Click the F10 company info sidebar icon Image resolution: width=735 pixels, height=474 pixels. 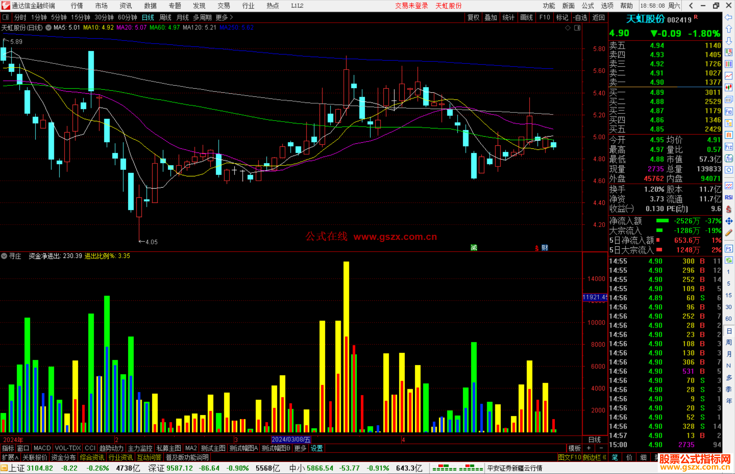coord(729,111)
